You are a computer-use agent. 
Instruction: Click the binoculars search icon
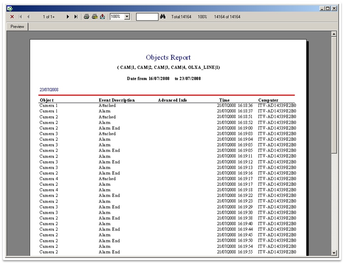pyautogui.click(x=163, y=17)
